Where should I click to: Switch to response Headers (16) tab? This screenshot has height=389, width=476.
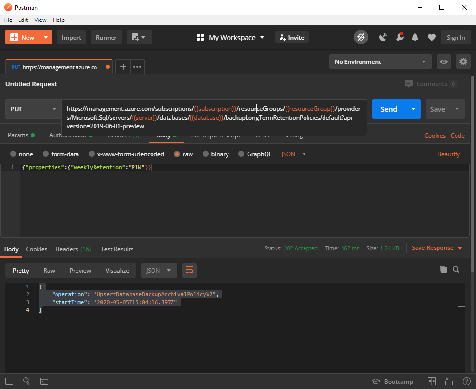pos(73,249)
